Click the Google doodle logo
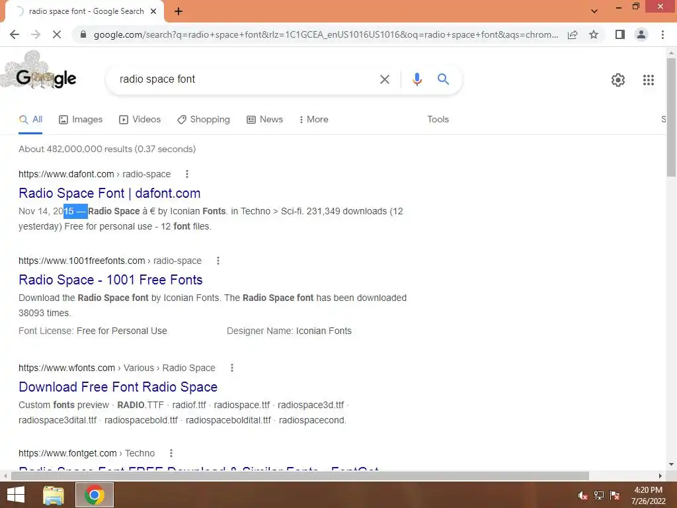The height and width of the screenshot is (508, 677). click(x=40, y=71)
